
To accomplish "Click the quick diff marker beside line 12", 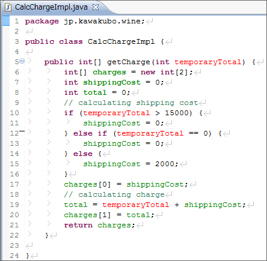I will tap(22, 131).
